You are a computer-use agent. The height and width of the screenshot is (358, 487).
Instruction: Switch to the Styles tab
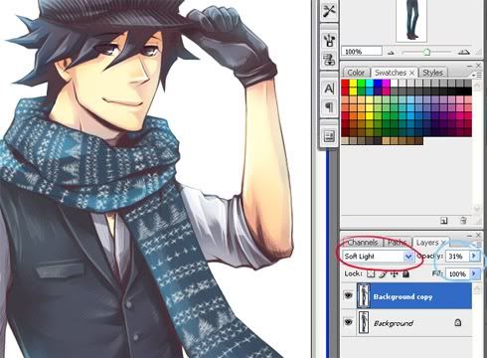click(x=432, y=73)
